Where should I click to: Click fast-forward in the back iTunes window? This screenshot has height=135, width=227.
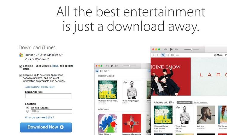pyautogui.click(x=116, y=66)
